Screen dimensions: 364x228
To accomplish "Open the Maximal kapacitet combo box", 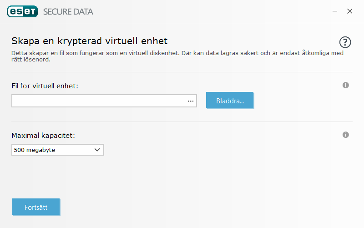I will click(x=58, y=150).
